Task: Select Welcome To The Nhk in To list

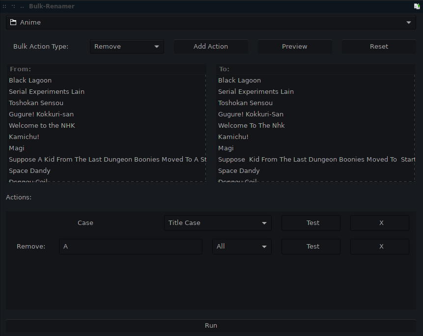Action: click(x=316, y=126)
